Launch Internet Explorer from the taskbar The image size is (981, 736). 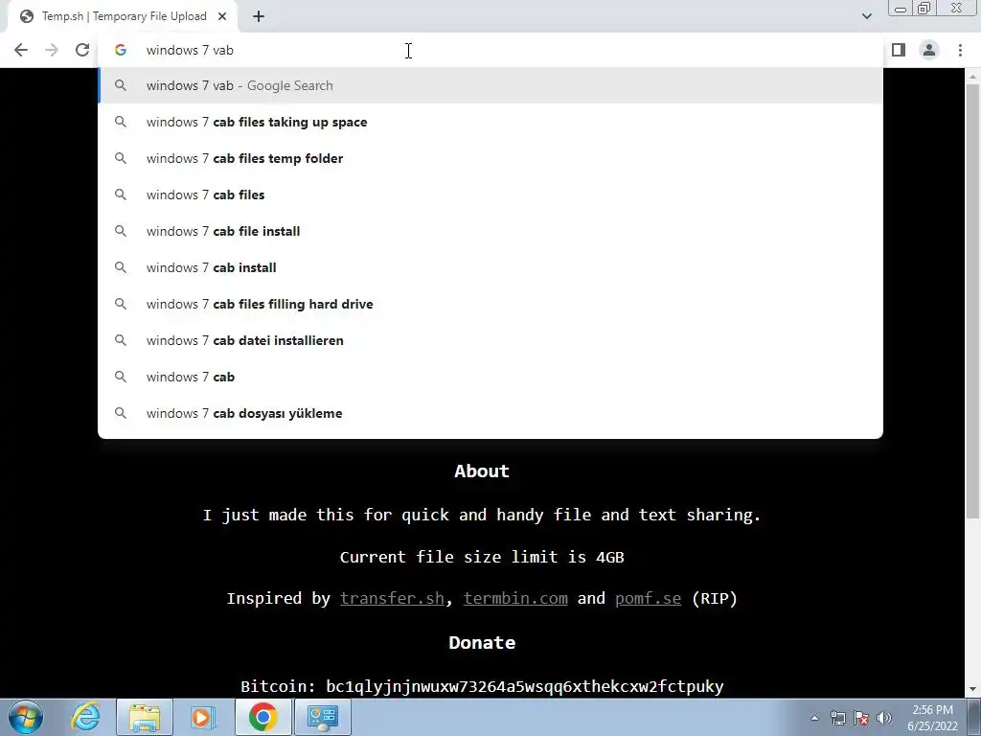[x=85, y=717]
